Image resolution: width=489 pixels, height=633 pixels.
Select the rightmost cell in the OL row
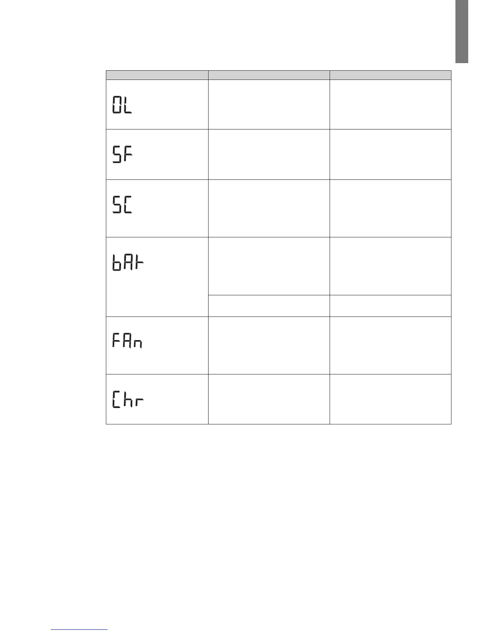tap(390, 104)
